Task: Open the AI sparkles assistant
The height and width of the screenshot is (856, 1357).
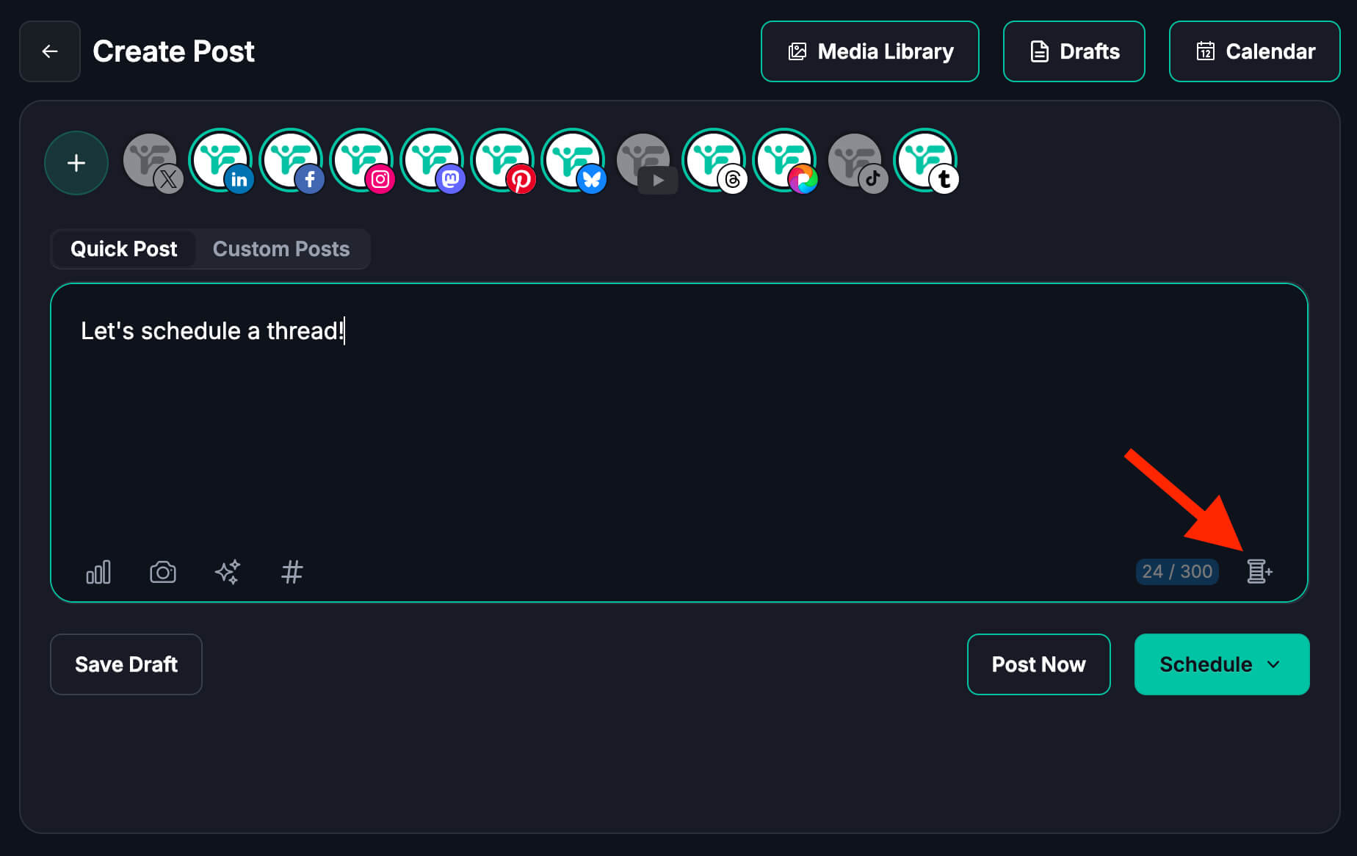Action: 228,572
